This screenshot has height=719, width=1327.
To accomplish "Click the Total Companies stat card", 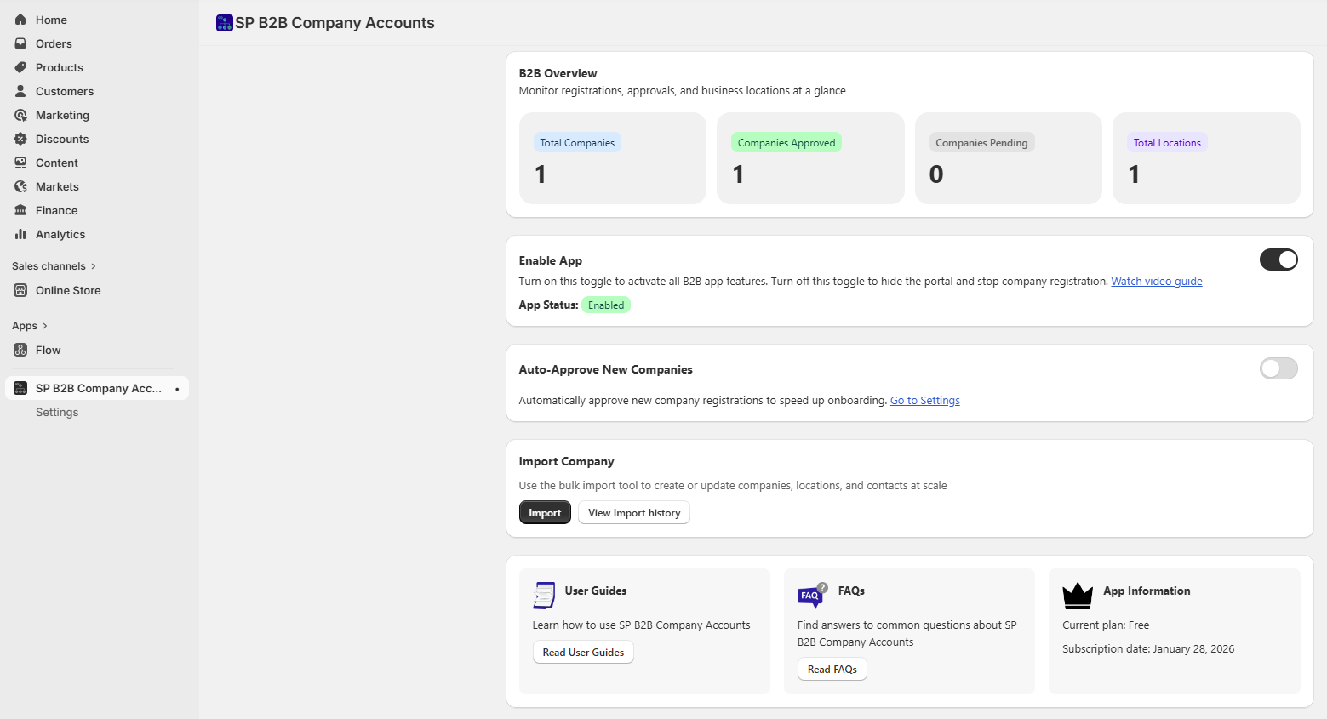I will pos(612,158).
